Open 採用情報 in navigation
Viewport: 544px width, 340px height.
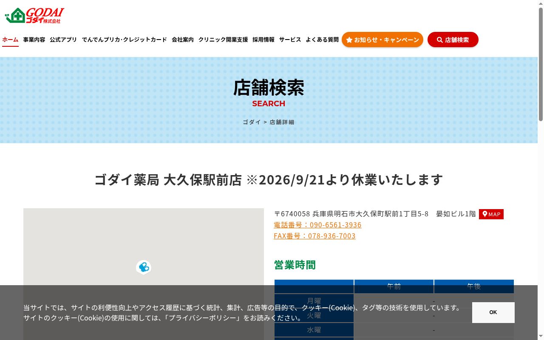[263, 40]
